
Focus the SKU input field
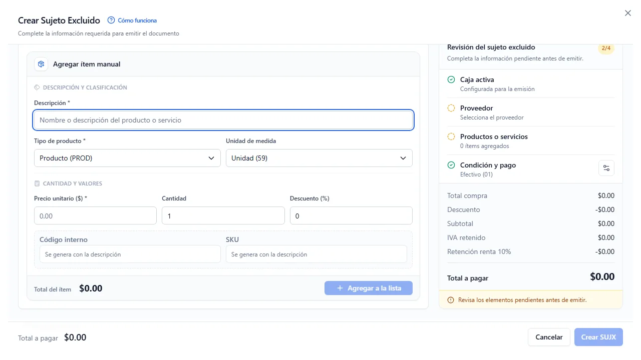point(316,254)
